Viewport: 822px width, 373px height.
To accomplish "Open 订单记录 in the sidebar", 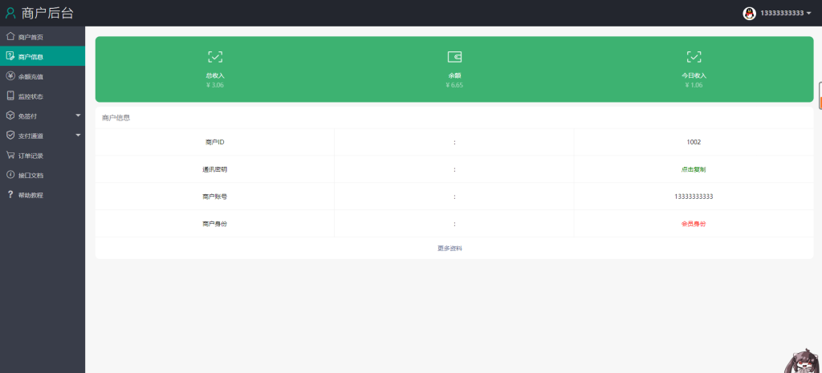I will [x=43, y=155].
